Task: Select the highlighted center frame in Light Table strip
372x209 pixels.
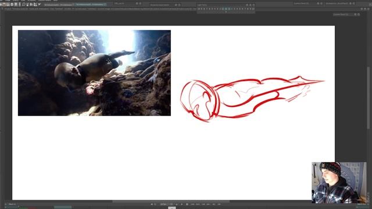Action: (x=226, y=9)
